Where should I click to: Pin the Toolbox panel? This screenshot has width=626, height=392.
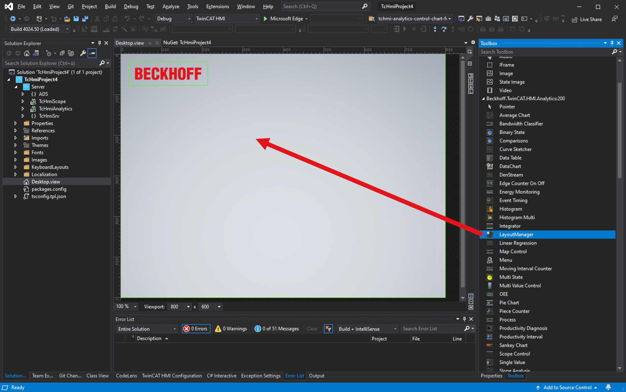coord(612,43)
